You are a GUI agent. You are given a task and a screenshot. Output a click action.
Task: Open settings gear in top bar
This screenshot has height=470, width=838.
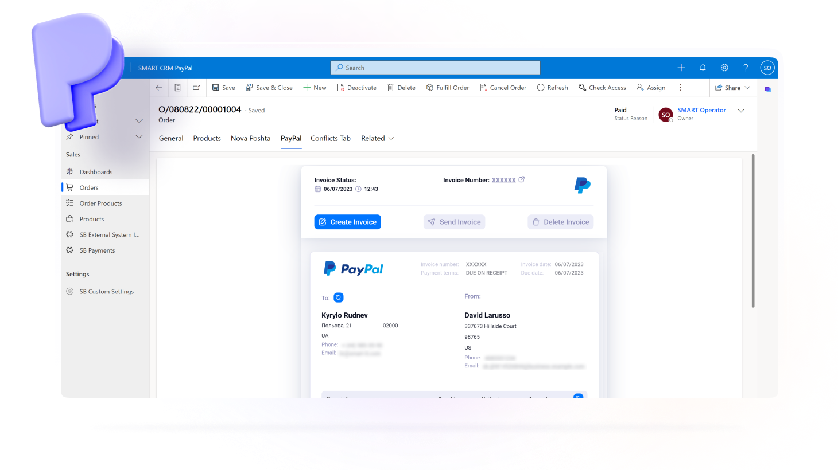point(724,68)
